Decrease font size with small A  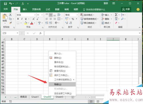[37, 19]
